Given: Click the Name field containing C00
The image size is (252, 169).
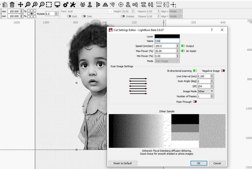Looking at the screenshot, I should tap(167, 41).
